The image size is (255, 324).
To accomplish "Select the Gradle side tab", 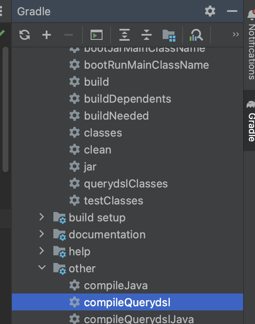I will (251, 123).
